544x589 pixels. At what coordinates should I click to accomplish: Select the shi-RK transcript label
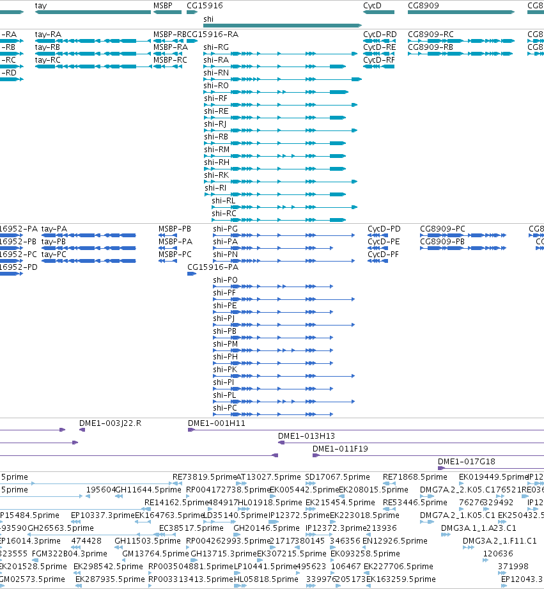click(x=216, y=175)
